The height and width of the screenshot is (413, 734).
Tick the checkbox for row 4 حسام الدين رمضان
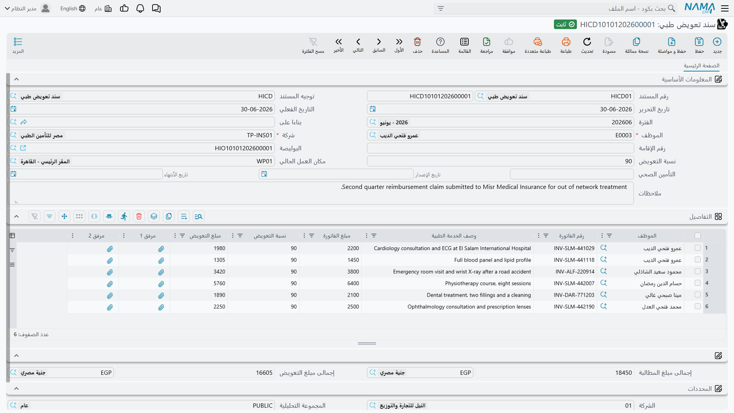tap(698, 283)
